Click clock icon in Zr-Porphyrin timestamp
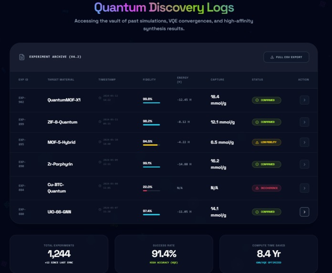332x273 pixels. [x=100, y=162]
